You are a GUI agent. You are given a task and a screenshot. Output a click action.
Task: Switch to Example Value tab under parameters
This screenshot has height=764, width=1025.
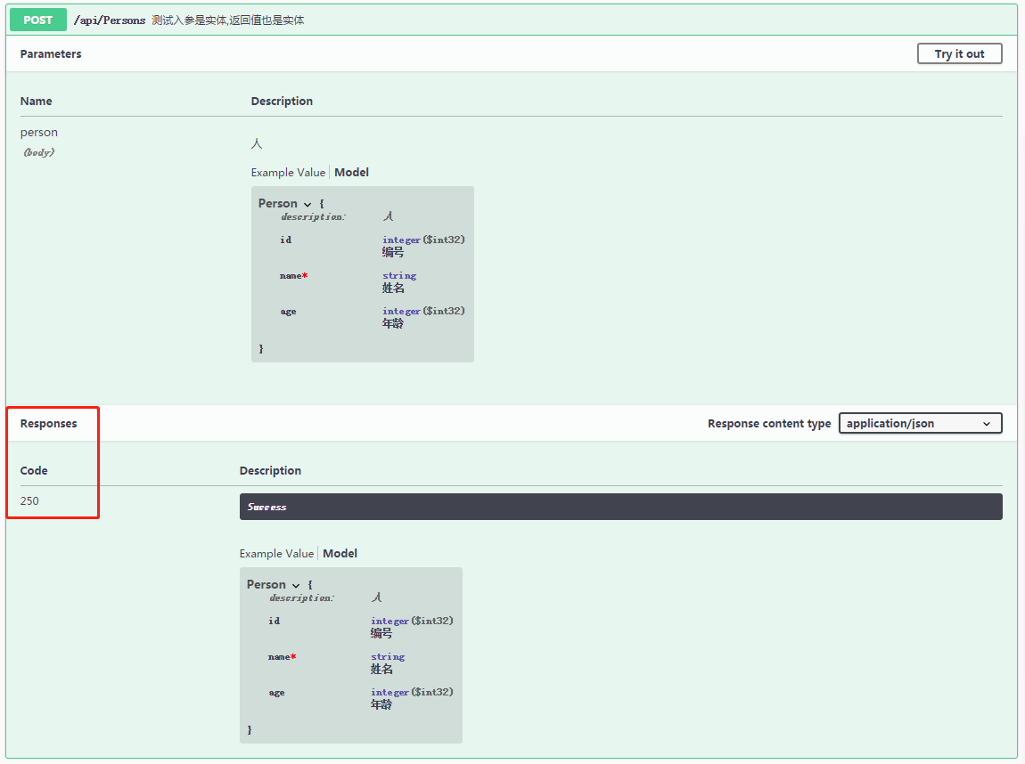point(288,173)
